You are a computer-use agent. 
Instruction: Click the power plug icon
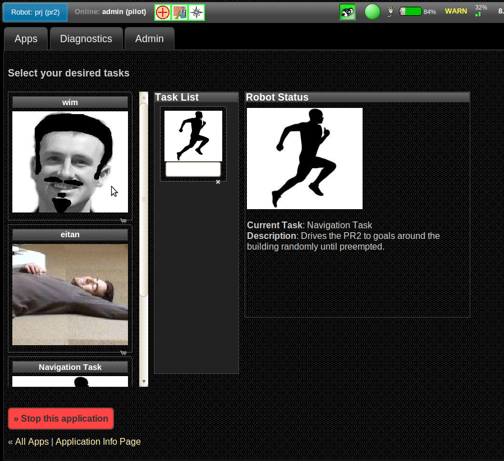click(391, 12)
